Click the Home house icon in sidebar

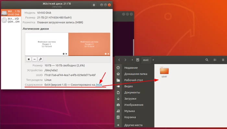click(118, 74)
